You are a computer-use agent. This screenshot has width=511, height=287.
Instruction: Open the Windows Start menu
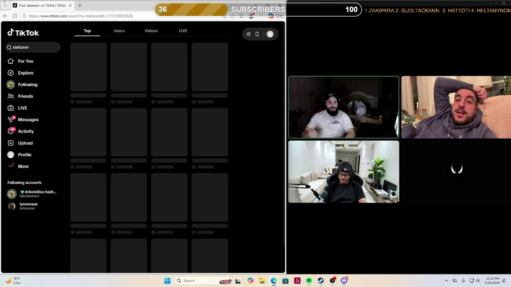click(167, 281)
